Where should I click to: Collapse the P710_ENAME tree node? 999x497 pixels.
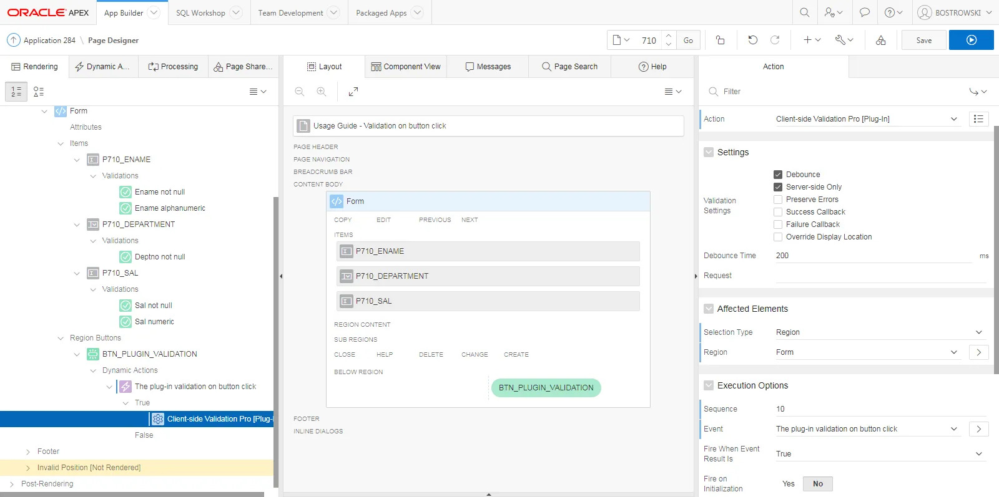pyautogui.click(x=77, y=160)
